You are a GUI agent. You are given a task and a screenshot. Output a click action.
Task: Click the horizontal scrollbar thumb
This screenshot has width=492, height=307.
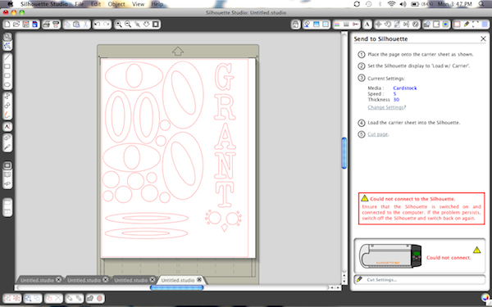176,287
